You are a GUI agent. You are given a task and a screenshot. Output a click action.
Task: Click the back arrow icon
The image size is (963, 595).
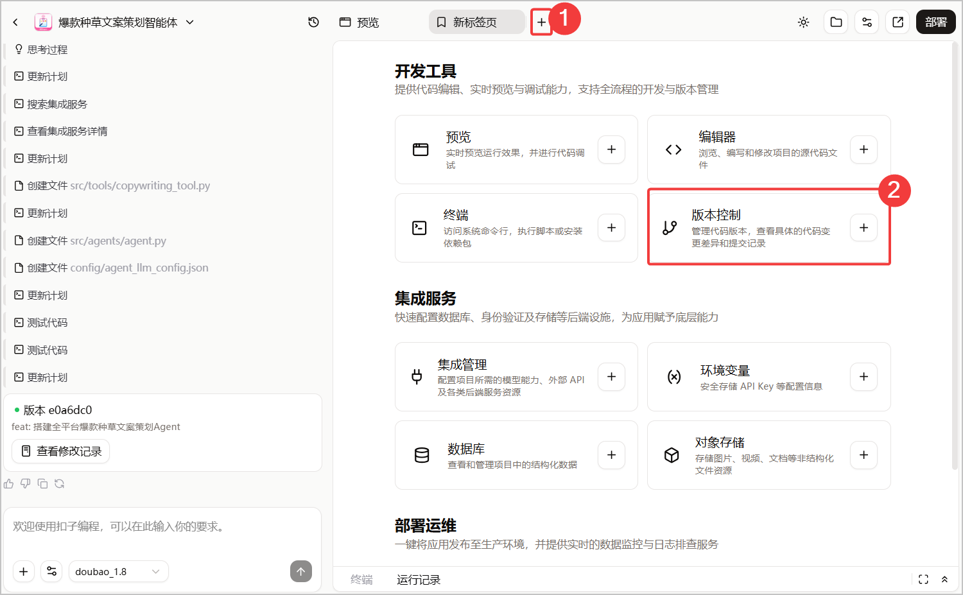(x=15, y=22)
